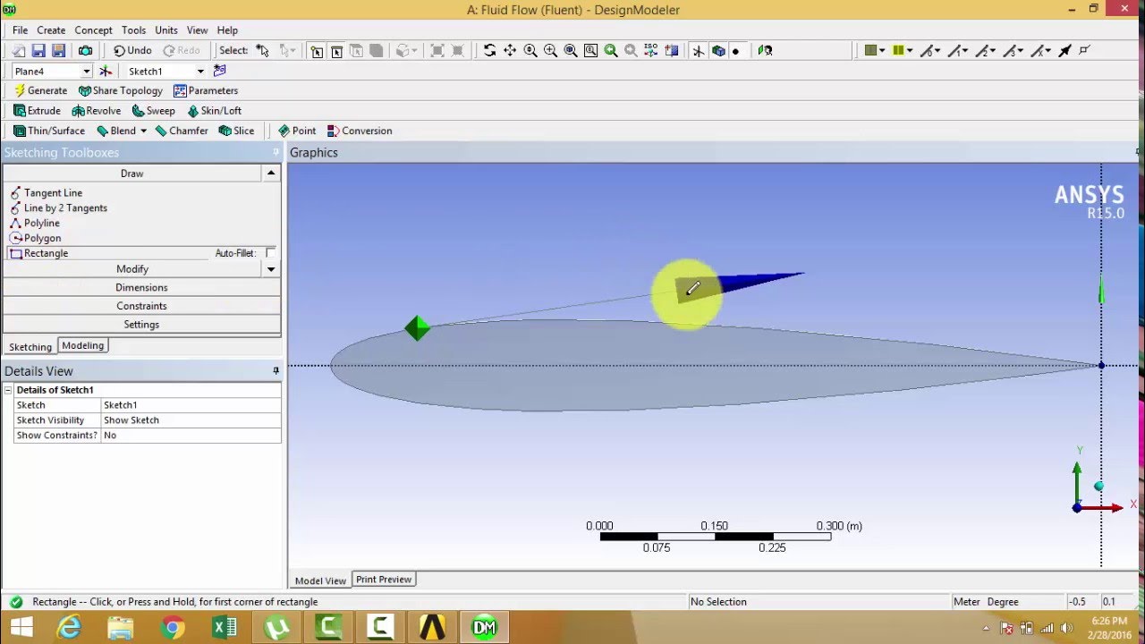
Task: Open the File menu
Action: (x=20, y=30)
